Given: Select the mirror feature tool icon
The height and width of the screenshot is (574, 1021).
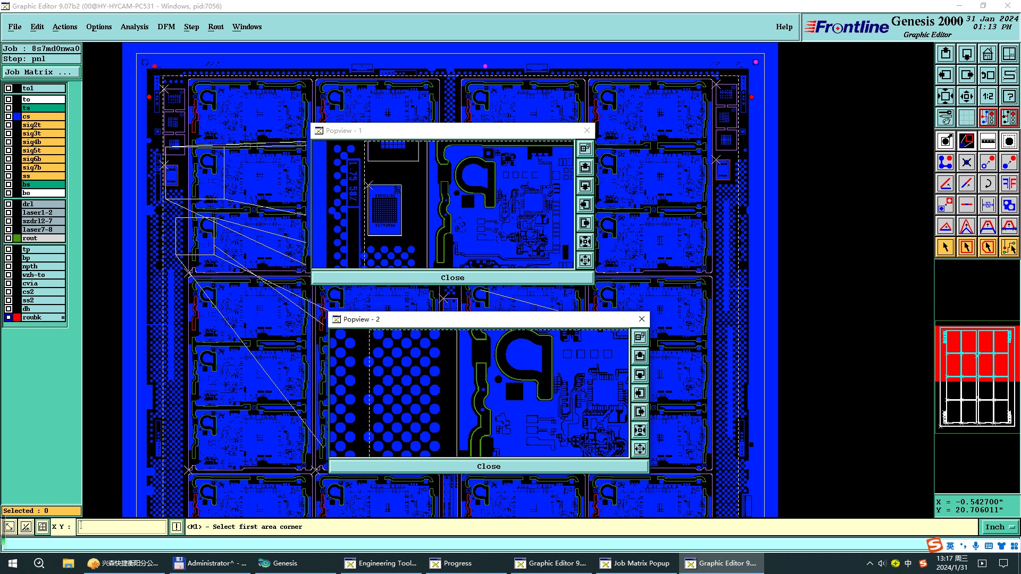Looking at the screenshot, I should point(1009,183).
